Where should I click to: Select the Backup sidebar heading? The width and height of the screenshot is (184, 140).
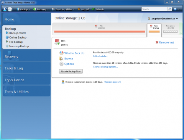coord(10,29)
